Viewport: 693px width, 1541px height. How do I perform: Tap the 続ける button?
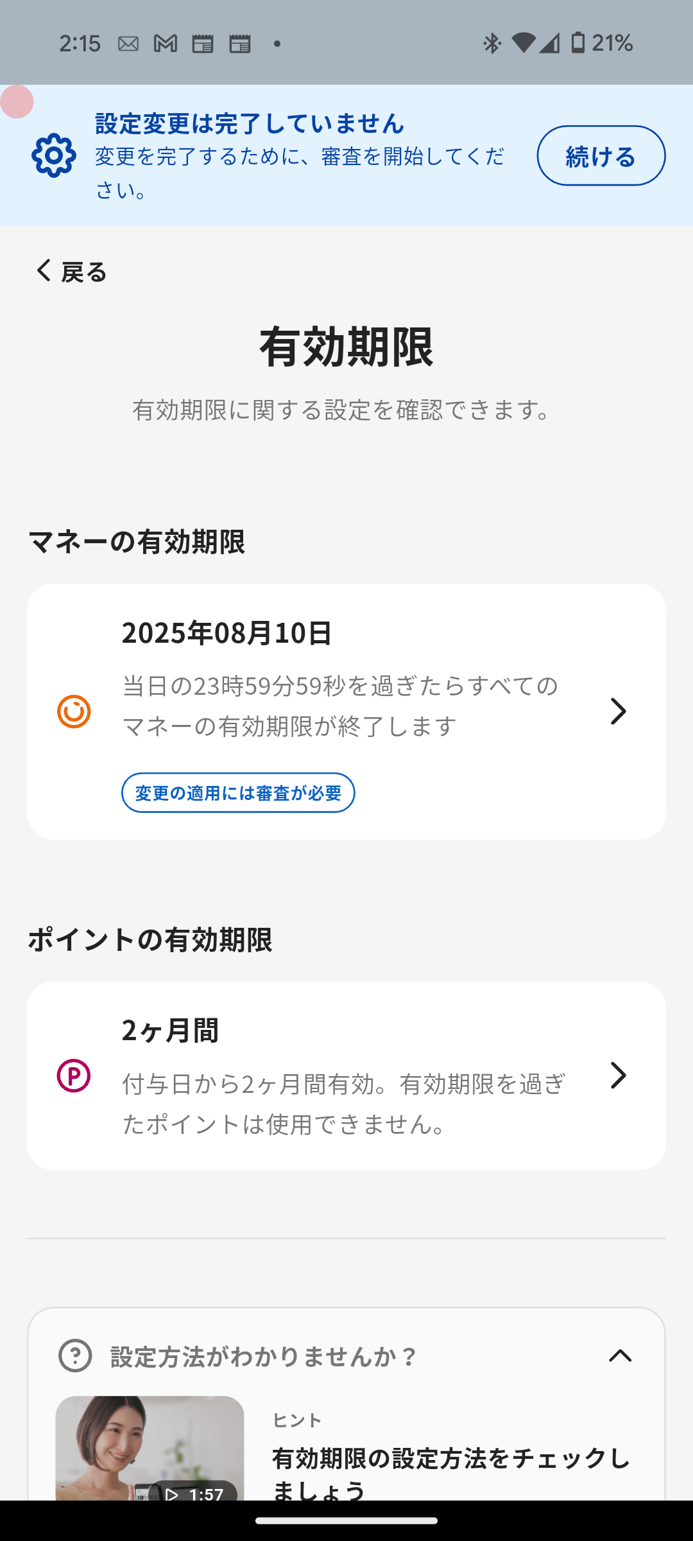(601, 155)
